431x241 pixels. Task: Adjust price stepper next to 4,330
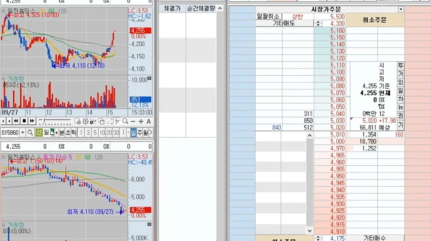[x=318, y=23]
